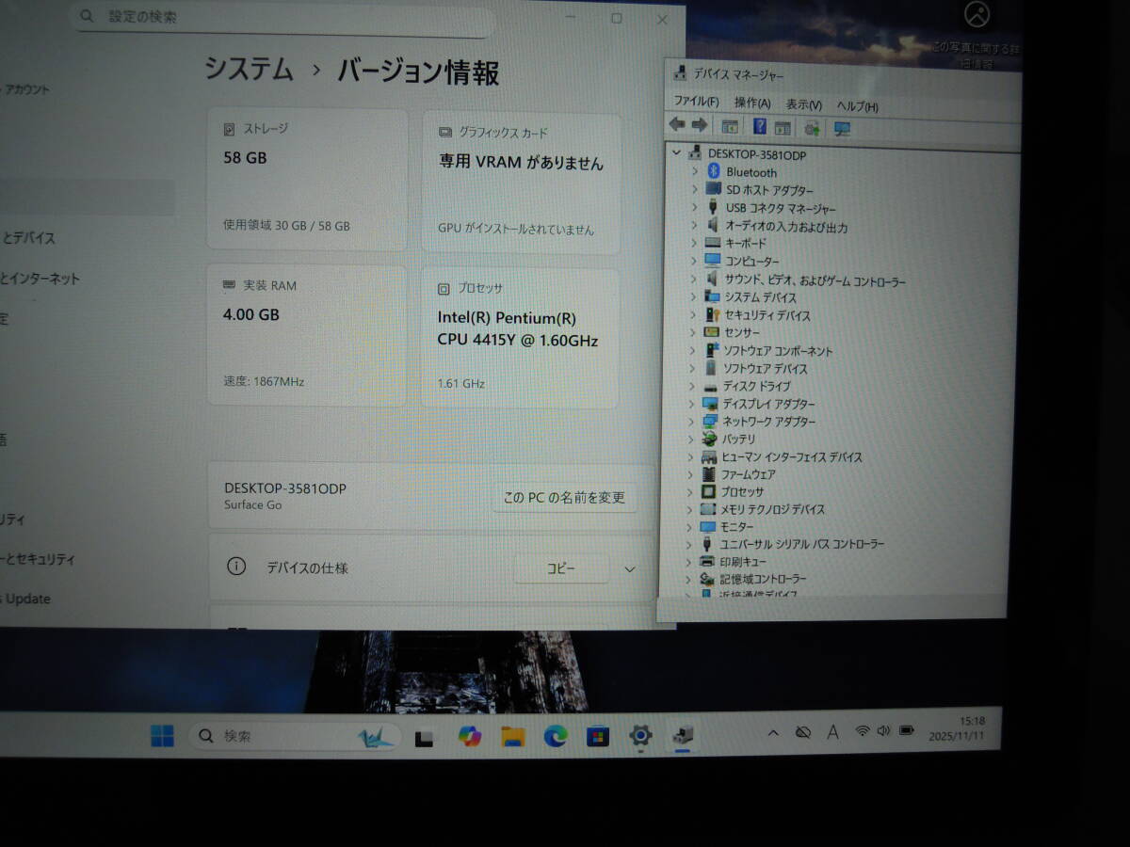Click the Update driver toolbar icon
Screen dimensions: 1130x847
(x=813, y=128)
